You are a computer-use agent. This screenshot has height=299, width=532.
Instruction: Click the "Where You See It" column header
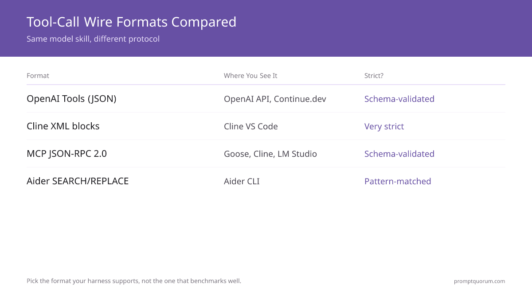250,76
